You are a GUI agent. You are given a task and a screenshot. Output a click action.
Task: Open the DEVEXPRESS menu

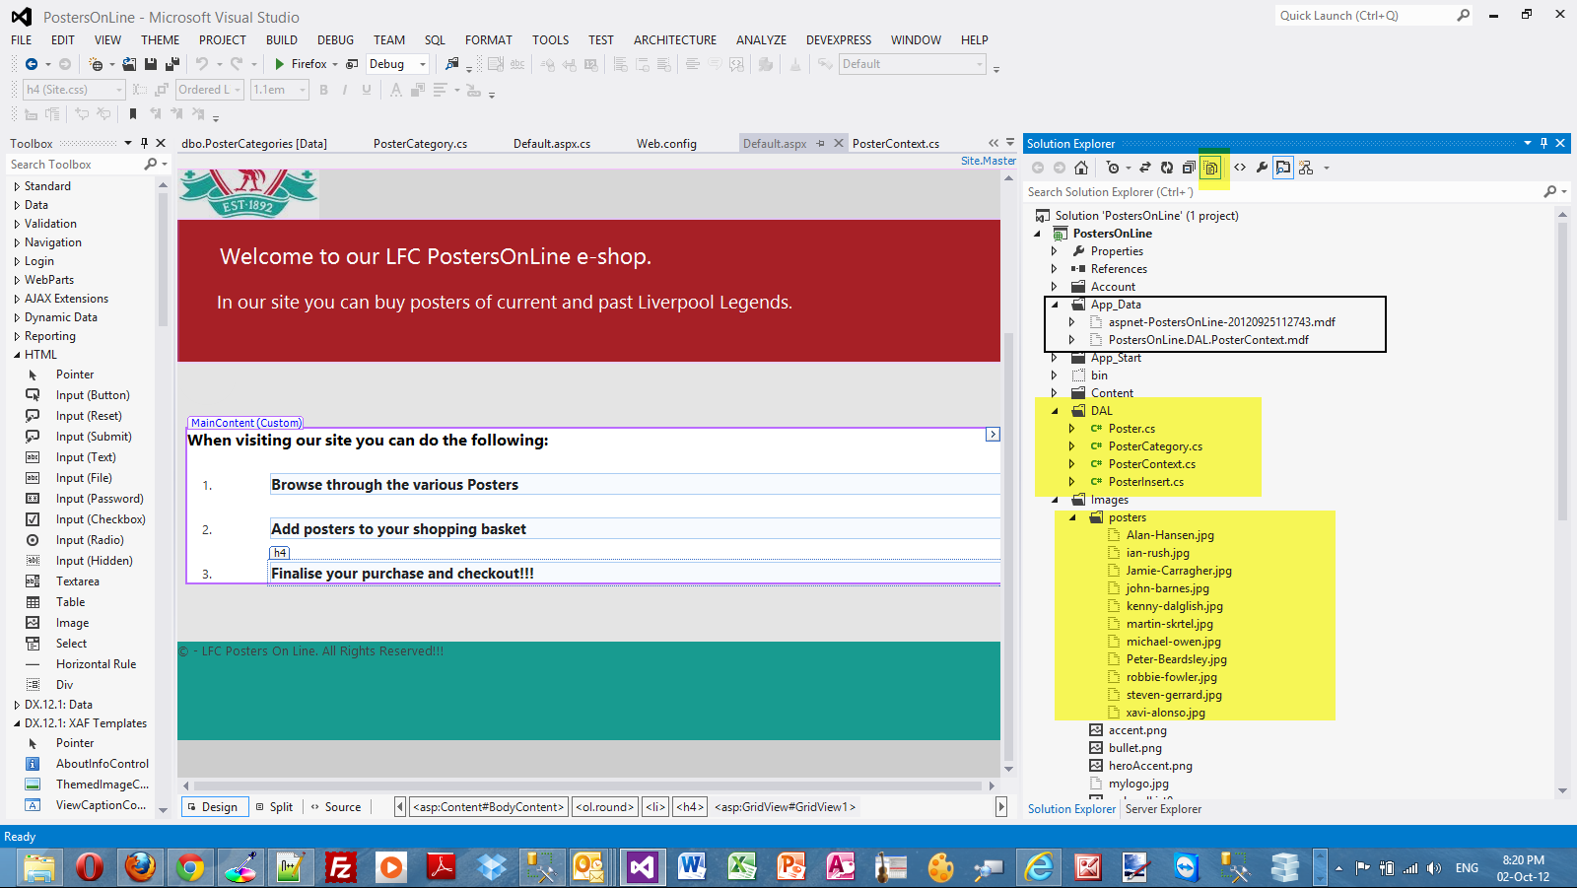pyautogui.click(x=839, y=40)
